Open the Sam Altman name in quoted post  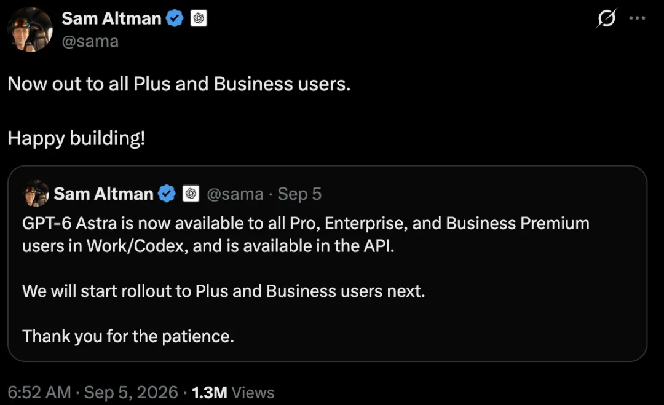103,194
